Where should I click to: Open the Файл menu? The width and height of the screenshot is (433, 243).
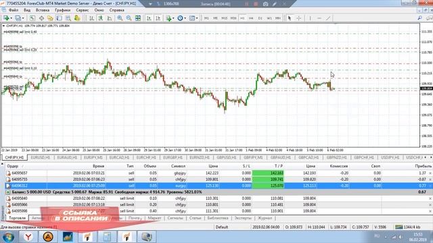pyautogui.click(x=14, y=10)
